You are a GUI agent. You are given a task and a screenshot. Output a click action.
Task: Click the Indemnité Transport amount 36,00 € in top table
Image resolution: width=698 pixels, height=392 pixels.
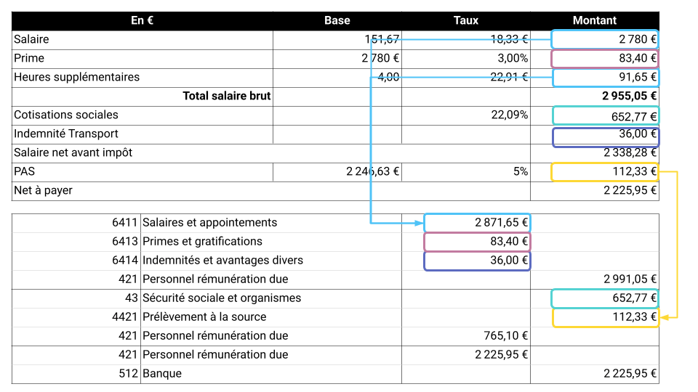605,134
